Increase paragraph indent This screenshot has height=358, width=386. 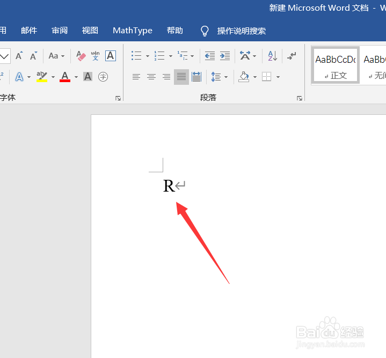tap(225, 56)
